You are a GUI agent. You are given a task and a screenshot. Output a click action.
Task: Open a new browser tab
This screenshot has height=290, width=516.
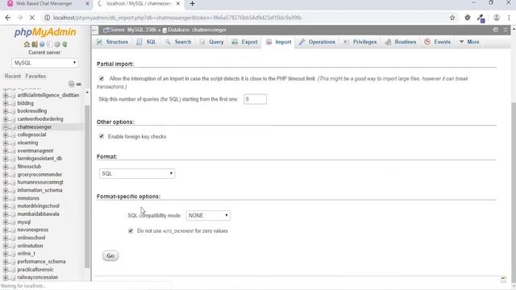tap(193, 3)
